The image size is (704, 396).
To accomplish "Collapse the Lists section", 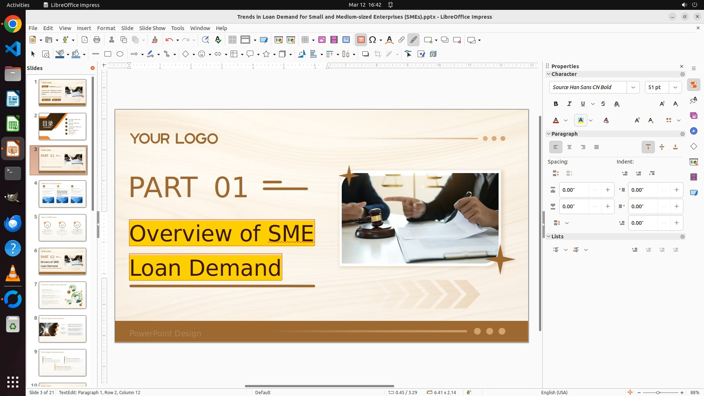I will tap(549, 236).
